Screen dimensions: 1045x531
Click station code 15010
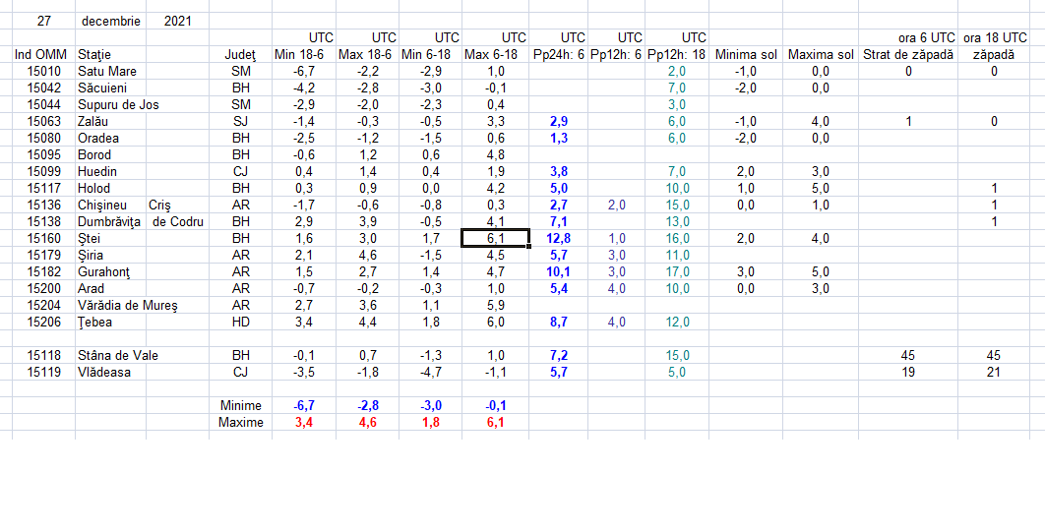[x=44, y=71]
